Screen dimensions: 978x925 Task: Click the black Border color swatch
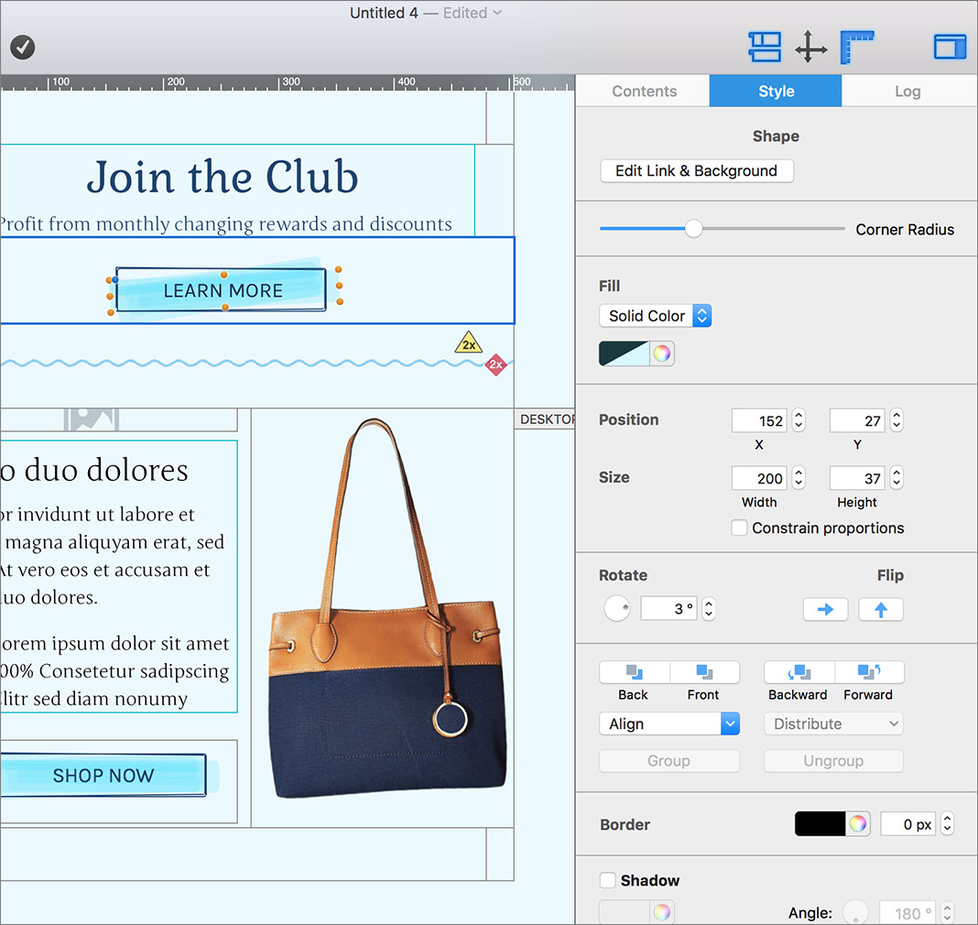click(x=820, y=824)
